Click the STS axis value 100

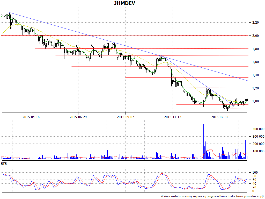coord(255,173)
